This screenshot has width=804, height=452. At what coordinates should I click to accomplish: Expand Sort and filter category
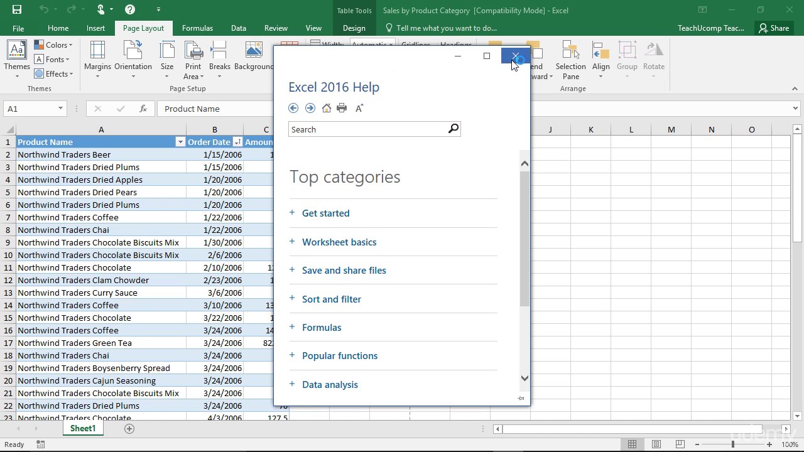click(x=325, y=299)
